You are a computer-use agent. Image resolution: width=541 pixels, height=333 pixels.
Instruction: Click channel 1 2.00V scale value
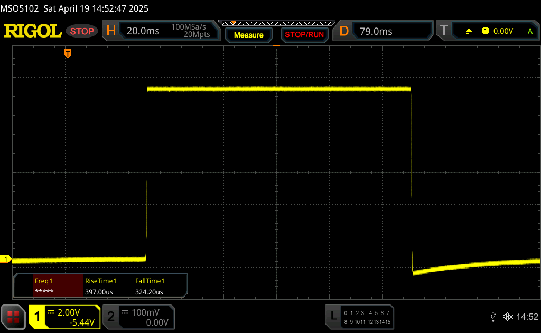pyautogui.click(x=69, y=312)
